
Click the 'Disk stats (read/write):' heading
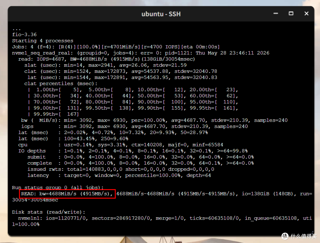tap(49, 212)
